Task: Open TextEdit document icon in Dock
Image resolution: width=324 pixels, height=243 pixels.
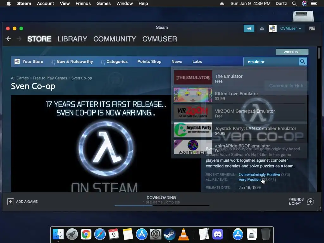Action: click(204, 234)
